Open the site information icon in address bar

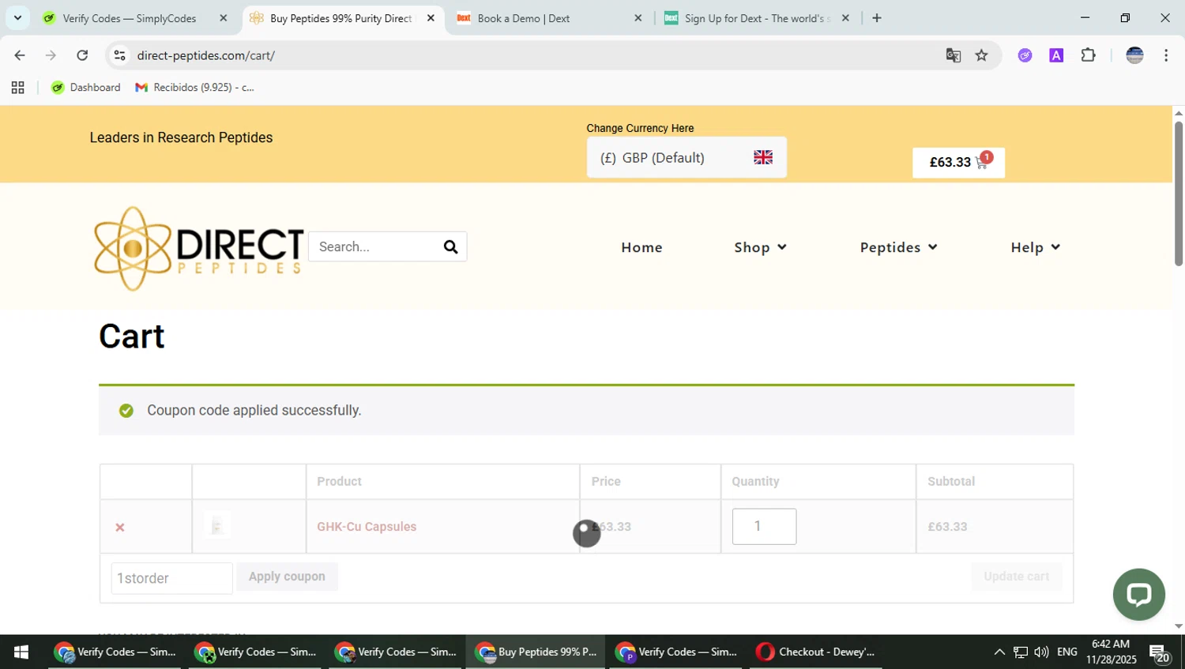point(119,55)
